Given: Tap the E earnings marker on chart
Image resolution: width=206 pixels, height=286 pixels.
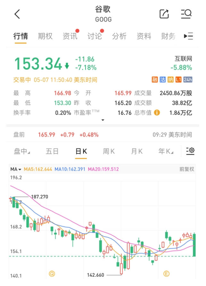Looking at the screenshot, I should pyautogui.click(x=166, y=274).
